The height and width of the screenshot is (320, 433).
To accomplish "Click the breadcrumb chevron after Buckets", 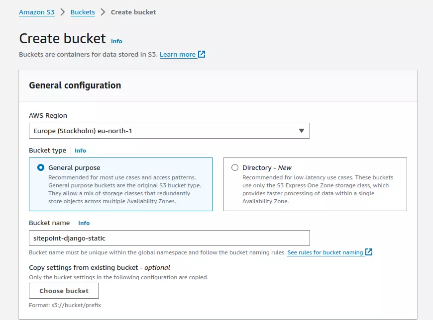I will pos(103,12).
